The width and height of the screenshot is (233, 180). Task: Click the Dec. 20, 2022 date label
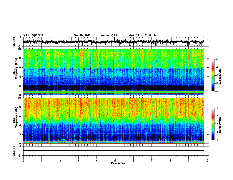(82, 35)
